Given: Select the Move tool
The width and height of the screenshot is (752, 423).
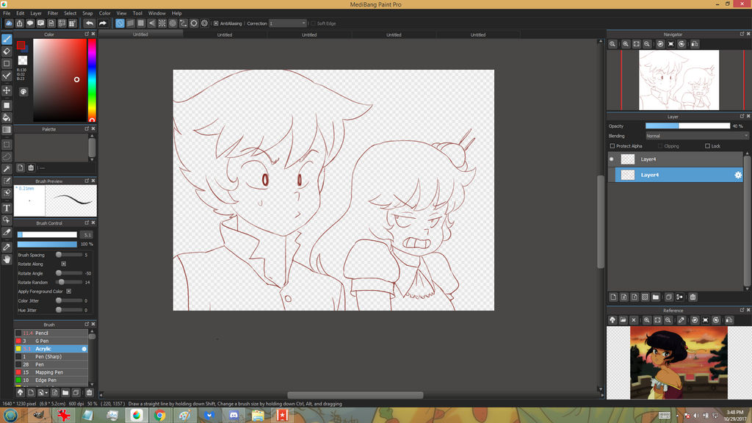Looking at the screenshot, I should (7, 90).
